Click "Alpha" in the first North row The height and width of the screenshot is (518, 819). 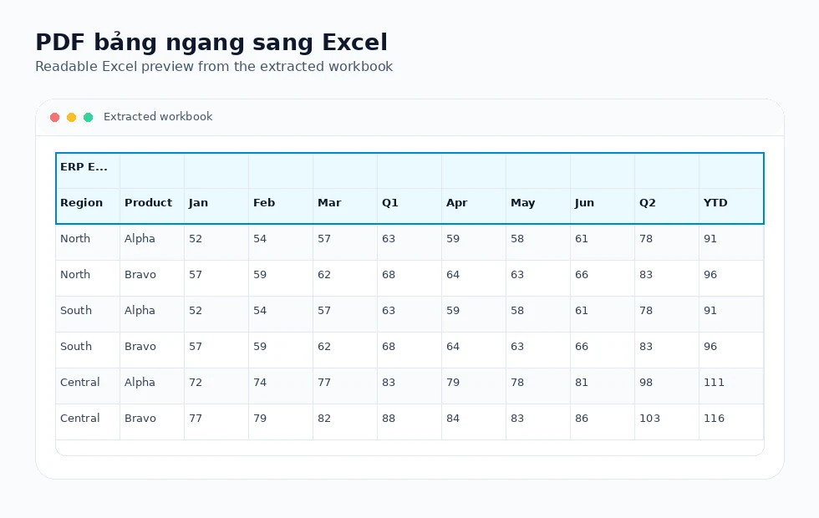click(140, 239)
